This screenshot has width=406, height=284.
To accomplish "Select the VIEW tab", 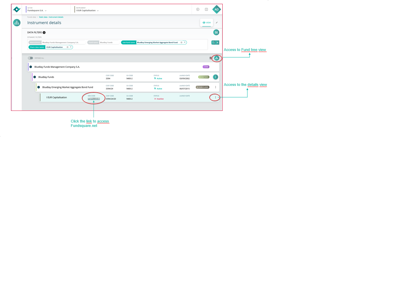I will coord(207,23).
